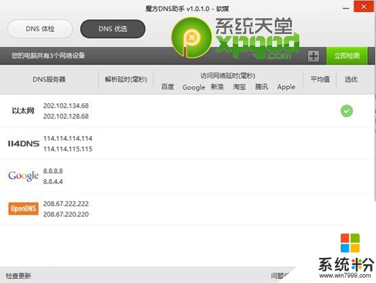
Task: Select IP address 208.67.222.222
Action: pyautogui.click(x=66, y=204)
